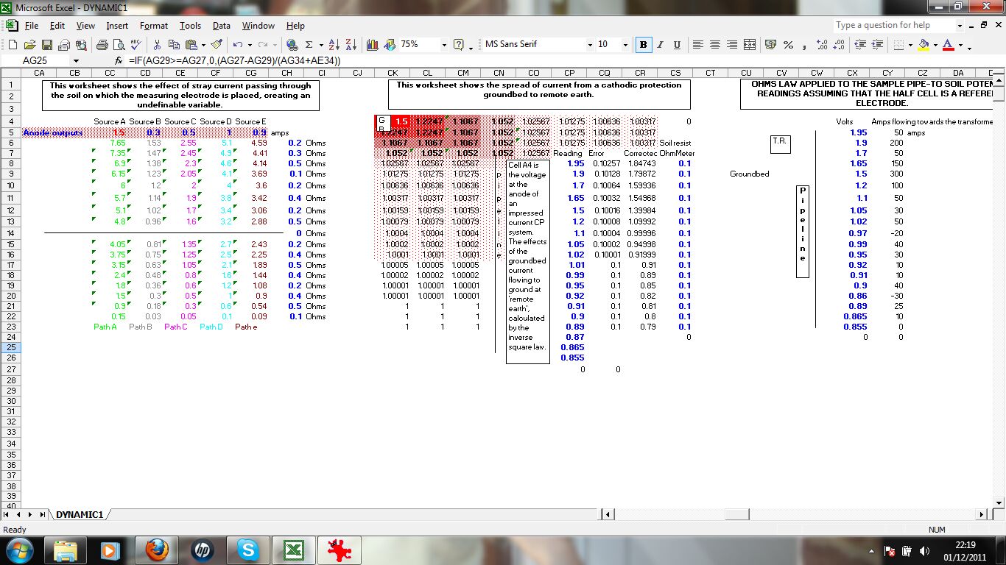1006x565 pixels.
Task: Open the Data menu
Action: 222,26
